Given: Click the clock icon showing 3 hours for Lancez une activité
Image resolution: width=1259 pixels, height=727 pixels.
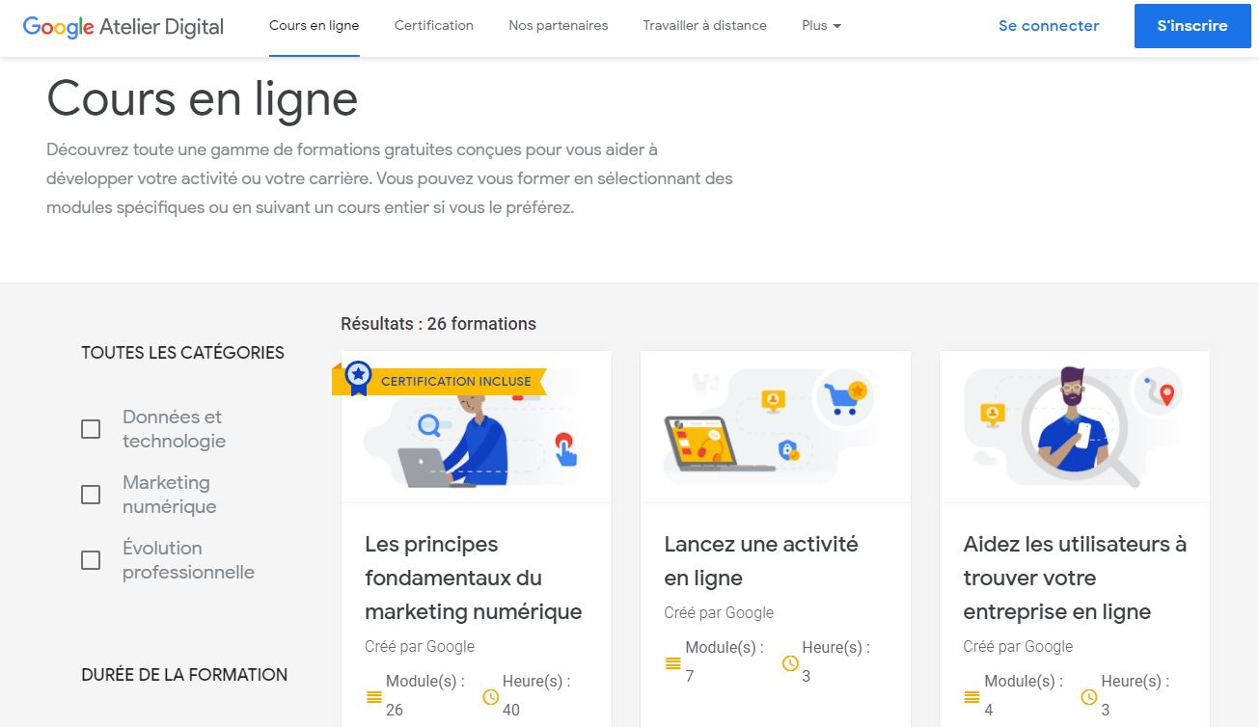Looking at the screenshot, I should tap(790, 662).
